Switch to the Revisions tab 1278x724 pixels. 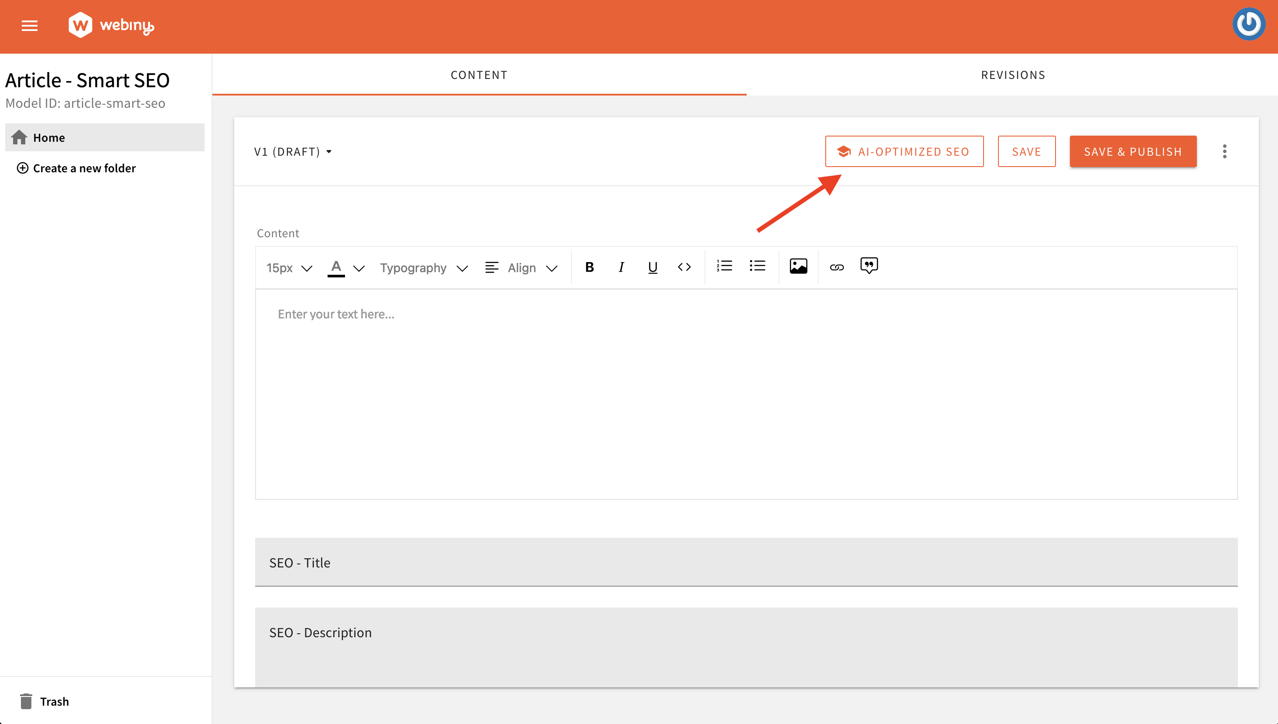1013,75
